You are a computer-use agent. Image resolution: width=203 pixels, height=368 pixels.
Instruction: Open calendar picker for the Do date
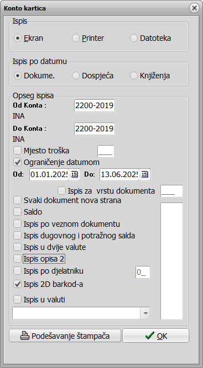pos(145,174)
